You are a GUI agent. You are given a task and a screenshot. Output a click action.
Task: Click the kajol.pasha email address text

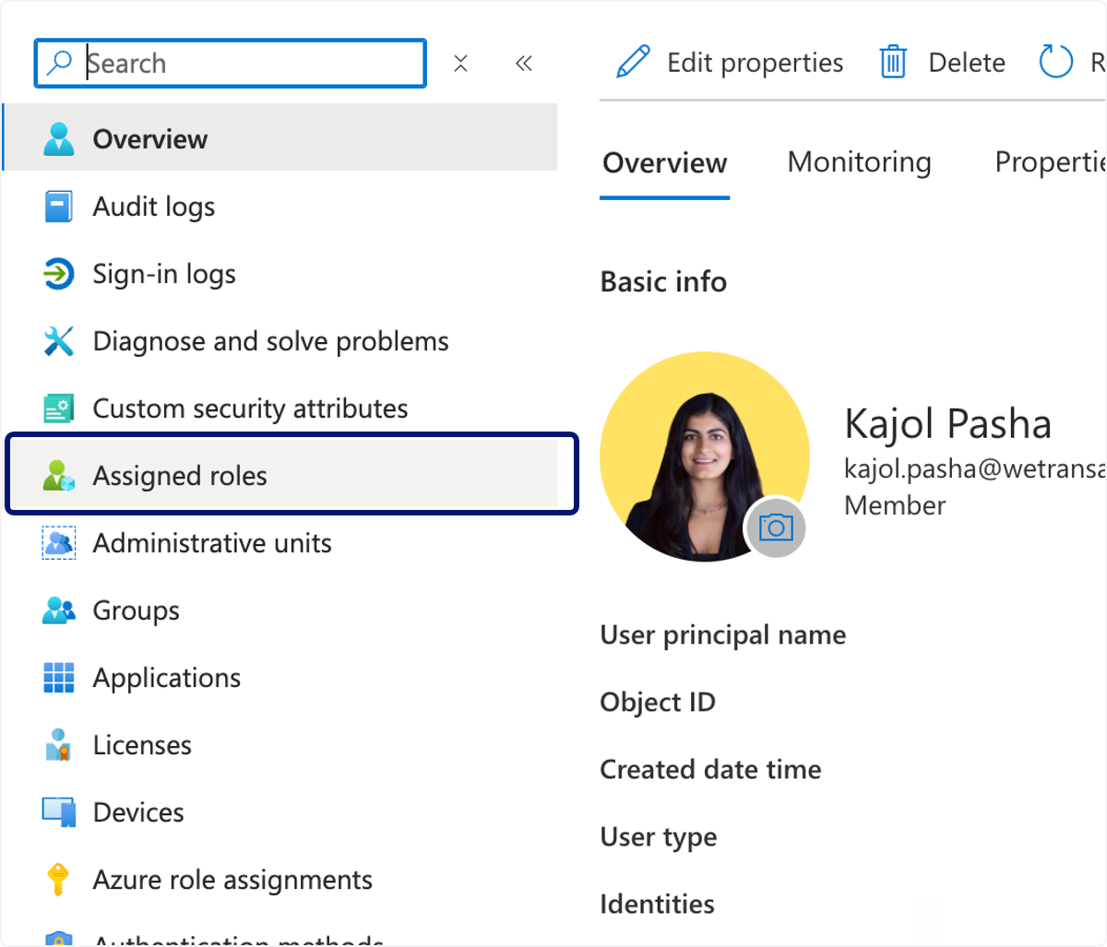(975, 469)
